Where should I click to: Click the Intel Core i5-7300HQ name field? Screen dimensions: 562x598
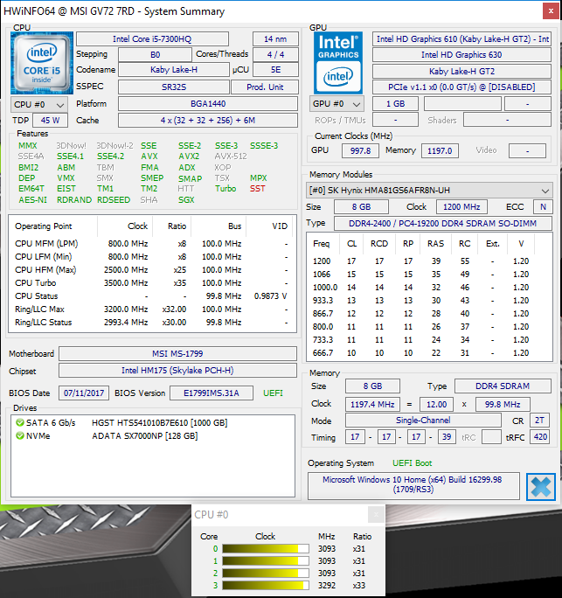pos(152,38)
